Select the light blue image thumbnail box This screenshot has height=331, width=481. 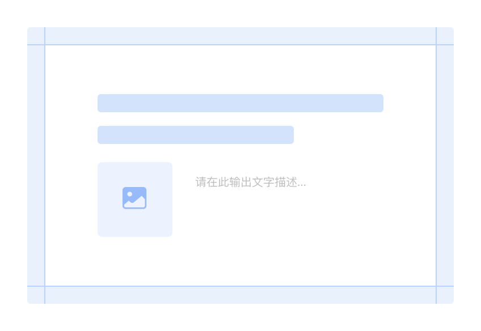(135, 200)
